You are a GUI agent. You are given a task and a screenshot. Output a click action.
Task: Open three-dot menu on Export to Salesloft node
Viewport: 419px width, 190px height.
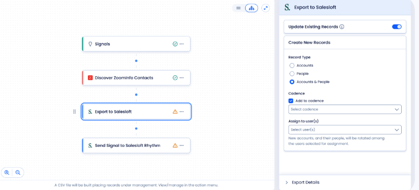(x=181, y=112)
